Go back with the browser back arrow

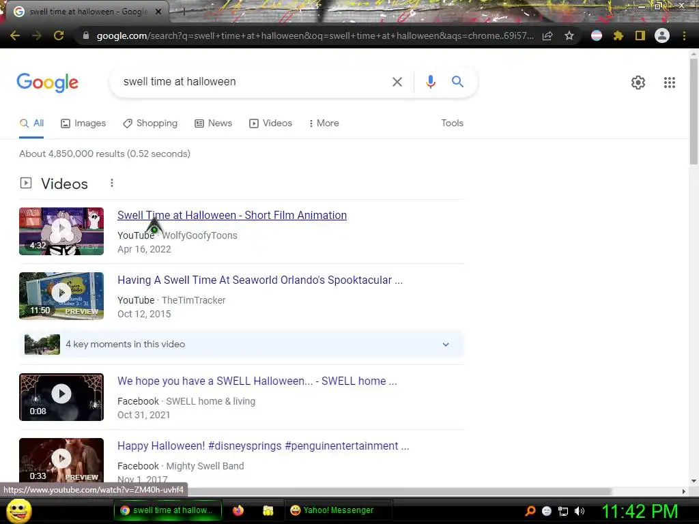coord(15,35)
